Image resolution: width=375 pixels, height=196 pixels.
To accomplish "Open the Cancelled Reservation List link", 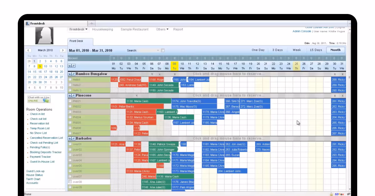I will point(46,138).
